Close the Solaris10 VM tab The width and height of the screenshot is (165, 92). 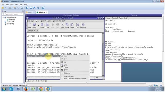tap(47, 12)
